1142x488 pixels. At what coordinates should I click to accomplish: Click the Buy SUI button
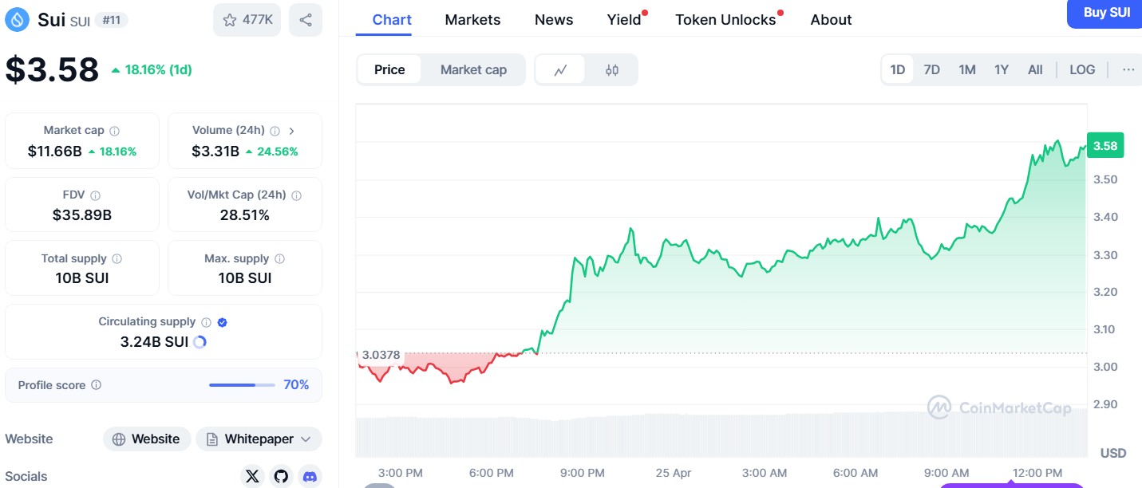pyautogui.click(x=1106, y=13)
